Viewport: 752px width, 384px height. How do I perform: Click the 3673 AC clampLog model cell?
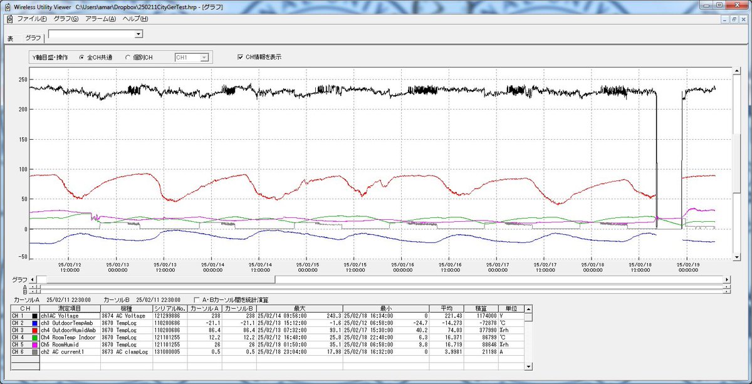point(127,352)
